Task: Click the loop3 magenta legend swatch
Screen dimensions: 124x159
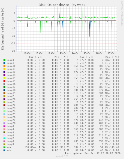Action: tap(4, 126)
